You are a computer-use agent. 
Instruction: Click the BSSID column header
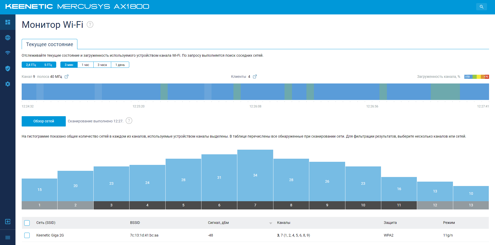135,223
